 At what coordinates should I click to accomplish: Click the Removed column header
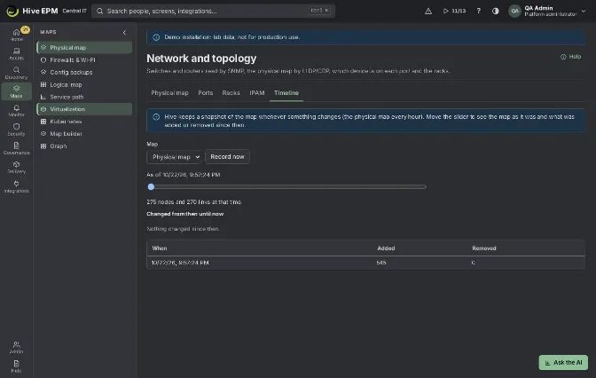click(484, 248)
